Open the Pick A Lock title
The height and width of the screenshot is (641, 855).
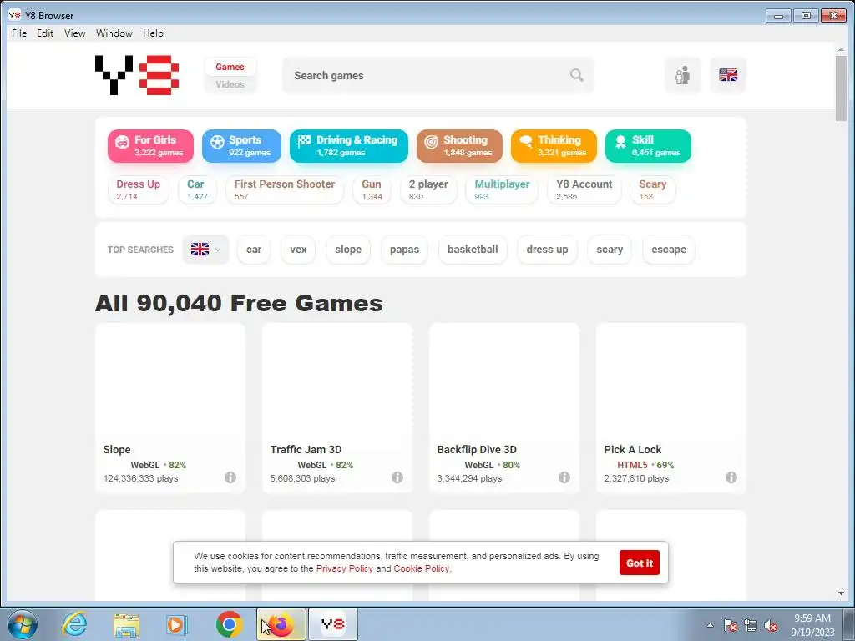coord(633,449)
